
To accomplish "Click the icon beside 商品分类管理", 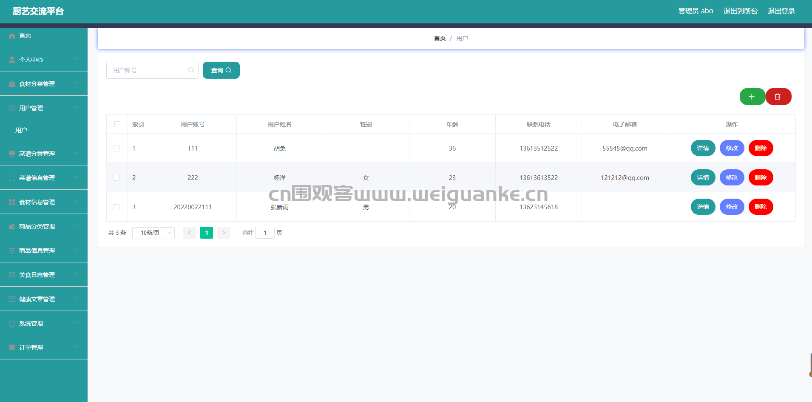I will click(12, 226).
